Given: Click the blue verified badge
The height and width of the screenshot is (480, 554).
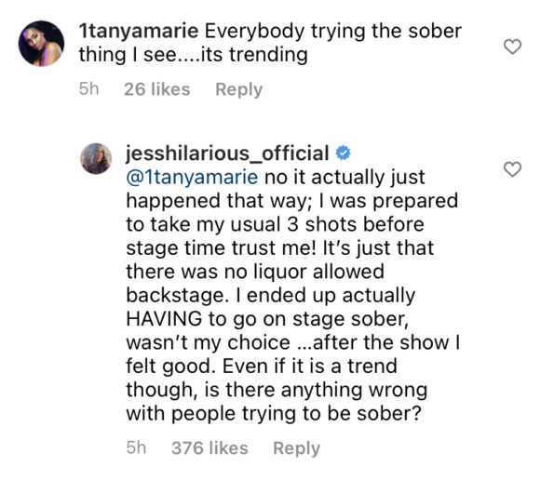Looking at the screenshot, I should 343,153.
